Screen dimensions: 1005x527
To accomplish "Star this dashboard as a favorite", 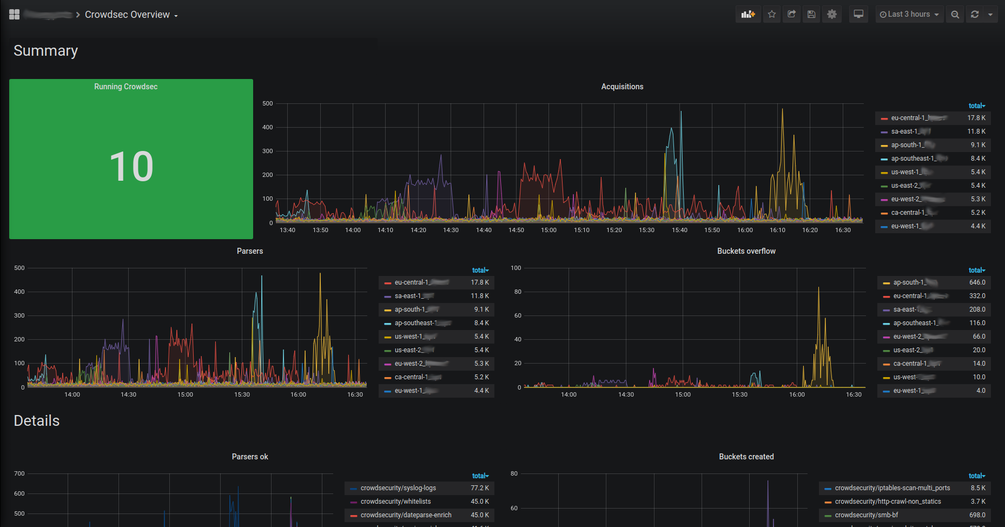I will pyautogui.click(x=772, y=15).
